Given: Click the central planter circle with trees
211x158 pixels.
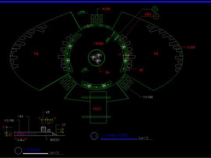Looking at the screenshot, I should (x=97, y=57).
